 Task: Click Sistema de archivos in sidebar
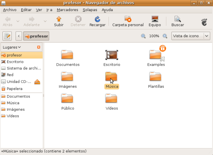point(21,68)
